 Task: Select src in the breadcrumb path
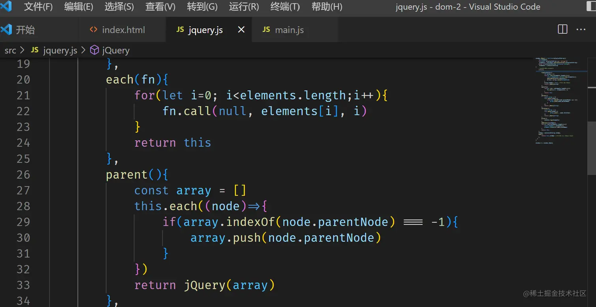(x=10, y=50)
